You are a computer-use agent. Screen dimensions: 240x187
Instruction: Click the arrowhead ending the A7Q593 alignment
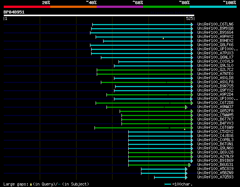point(186,178)
